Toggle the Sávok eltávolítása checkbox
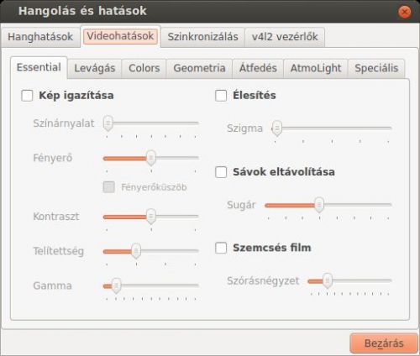 (x=221, y=172)
